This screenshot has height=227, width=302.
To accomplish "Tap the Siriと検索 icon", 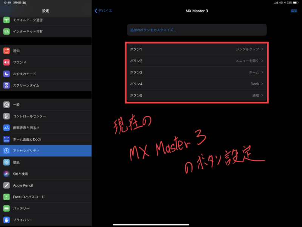I will pyautogui.click(x=6, y=174).
